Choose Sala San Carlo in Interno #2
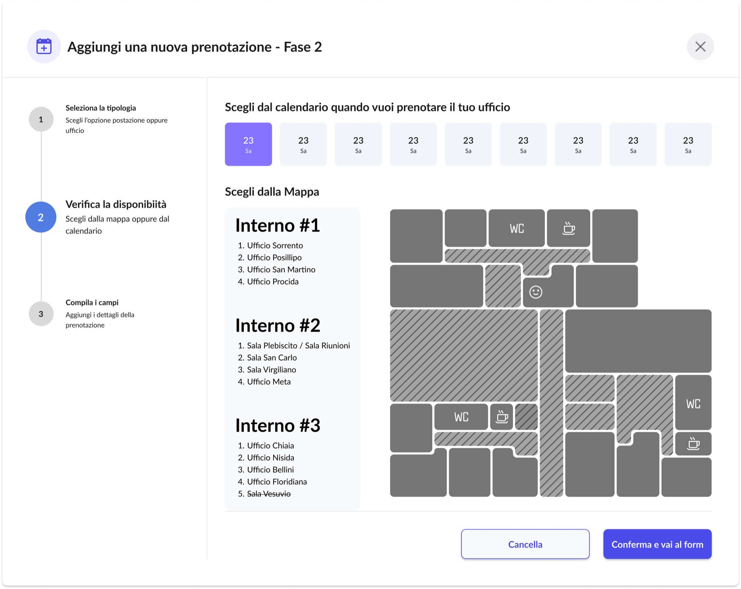741x589 pixels. [272, 358]
